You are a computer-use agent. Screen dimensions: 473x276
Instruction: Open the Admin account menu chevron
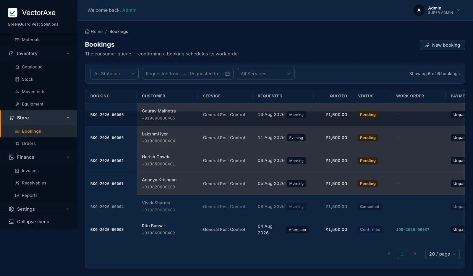459,10
